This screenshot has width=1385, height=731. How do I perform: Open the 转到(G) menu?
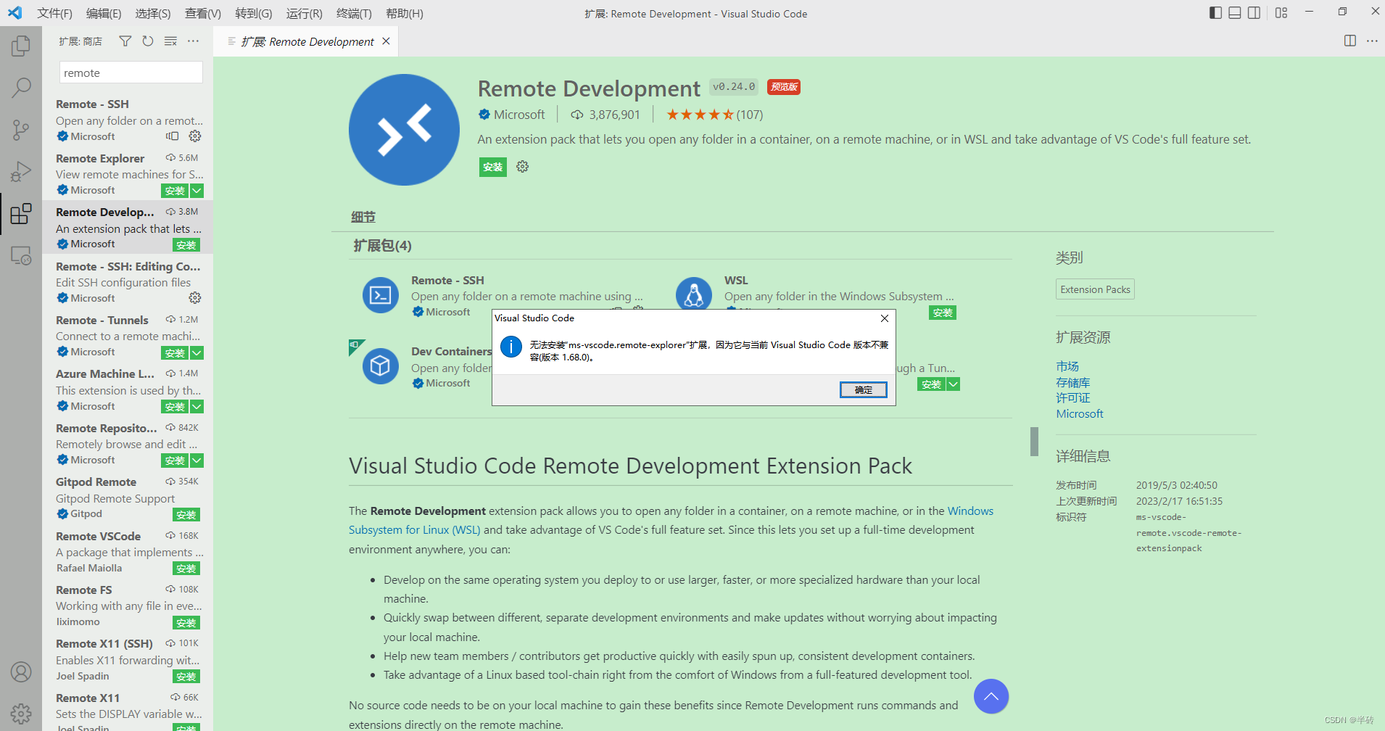click(254, 14)
